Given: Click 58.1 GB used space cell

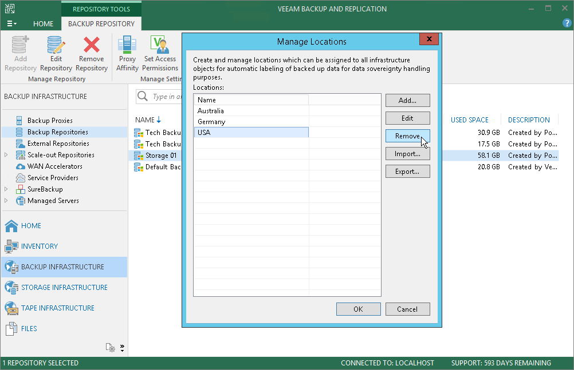Looking at the screenshot, I should [489, 156].
